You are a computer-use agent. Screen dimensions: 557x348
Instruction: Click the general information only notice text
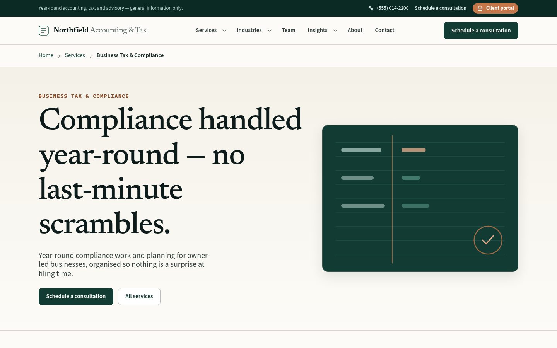click(x=111, y=8)
